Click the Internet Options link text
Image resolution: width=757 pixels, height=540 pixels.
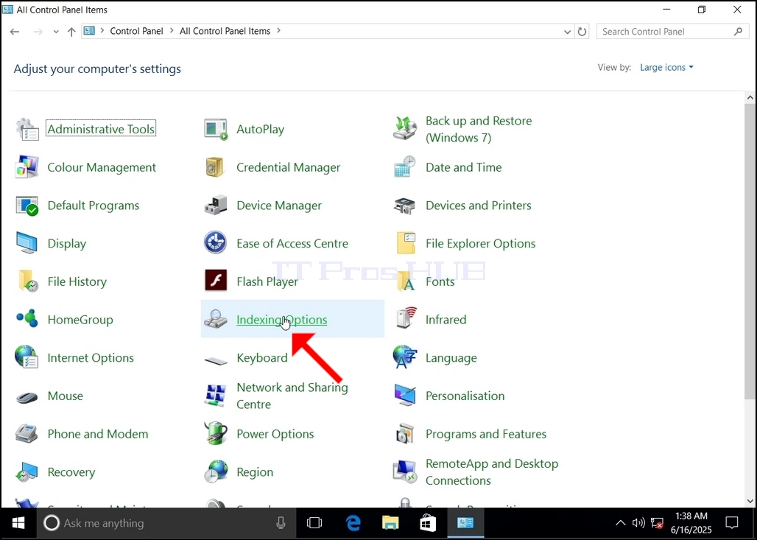pyautogui.click(x=91, y=358)
